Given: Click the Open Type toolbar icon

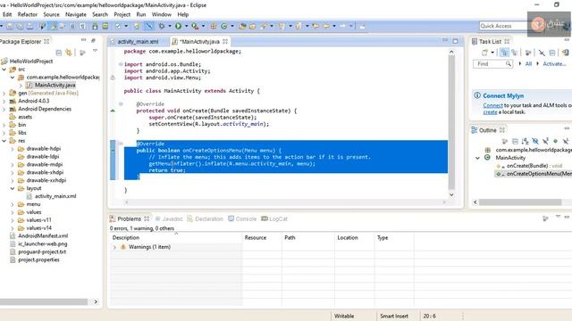Looking at the screenshot, I should pyautogui.click(x=242, y=26).
